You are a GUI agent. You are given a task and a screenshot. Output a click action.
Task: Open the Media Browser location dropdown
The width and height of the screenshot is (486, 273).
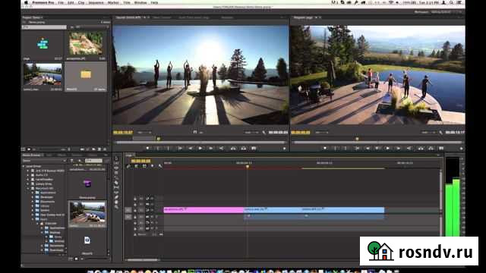[44, 161]
